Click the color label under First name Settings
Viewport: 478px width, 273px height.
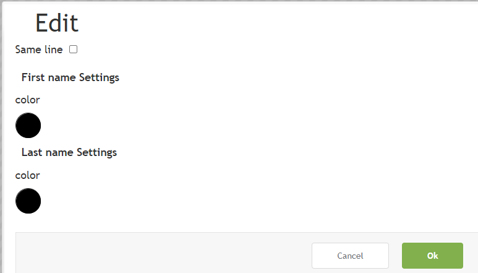tap(27, 100)
